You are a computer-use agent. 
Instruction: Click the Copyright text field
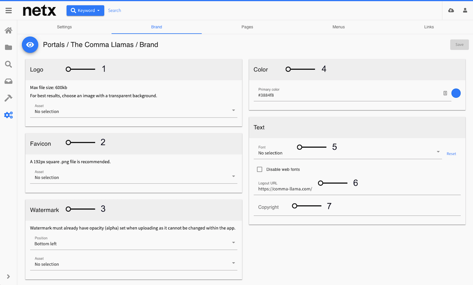tap(357, 208)
